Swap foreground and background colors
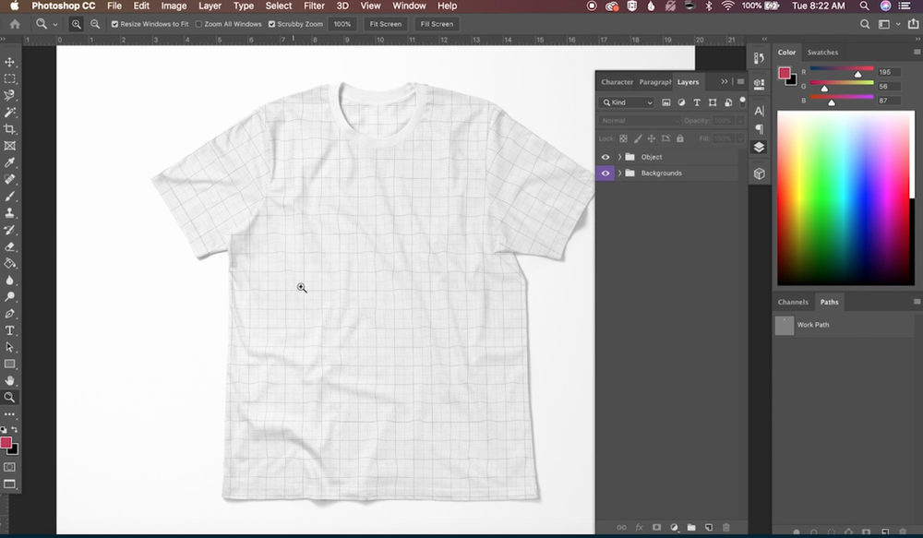 click(x=14, y=430)
